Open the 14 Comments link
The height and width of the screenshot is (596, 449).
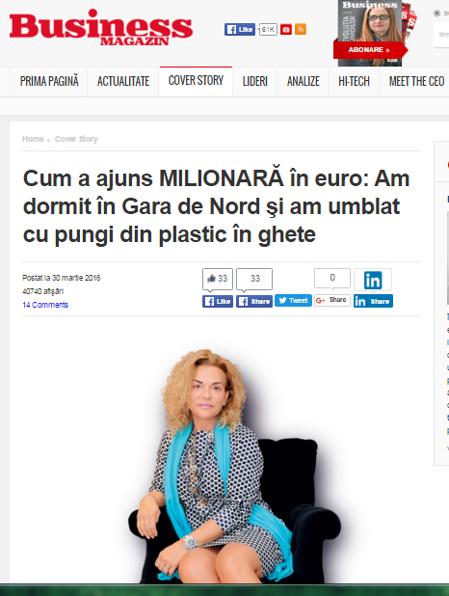pos(45,305)
